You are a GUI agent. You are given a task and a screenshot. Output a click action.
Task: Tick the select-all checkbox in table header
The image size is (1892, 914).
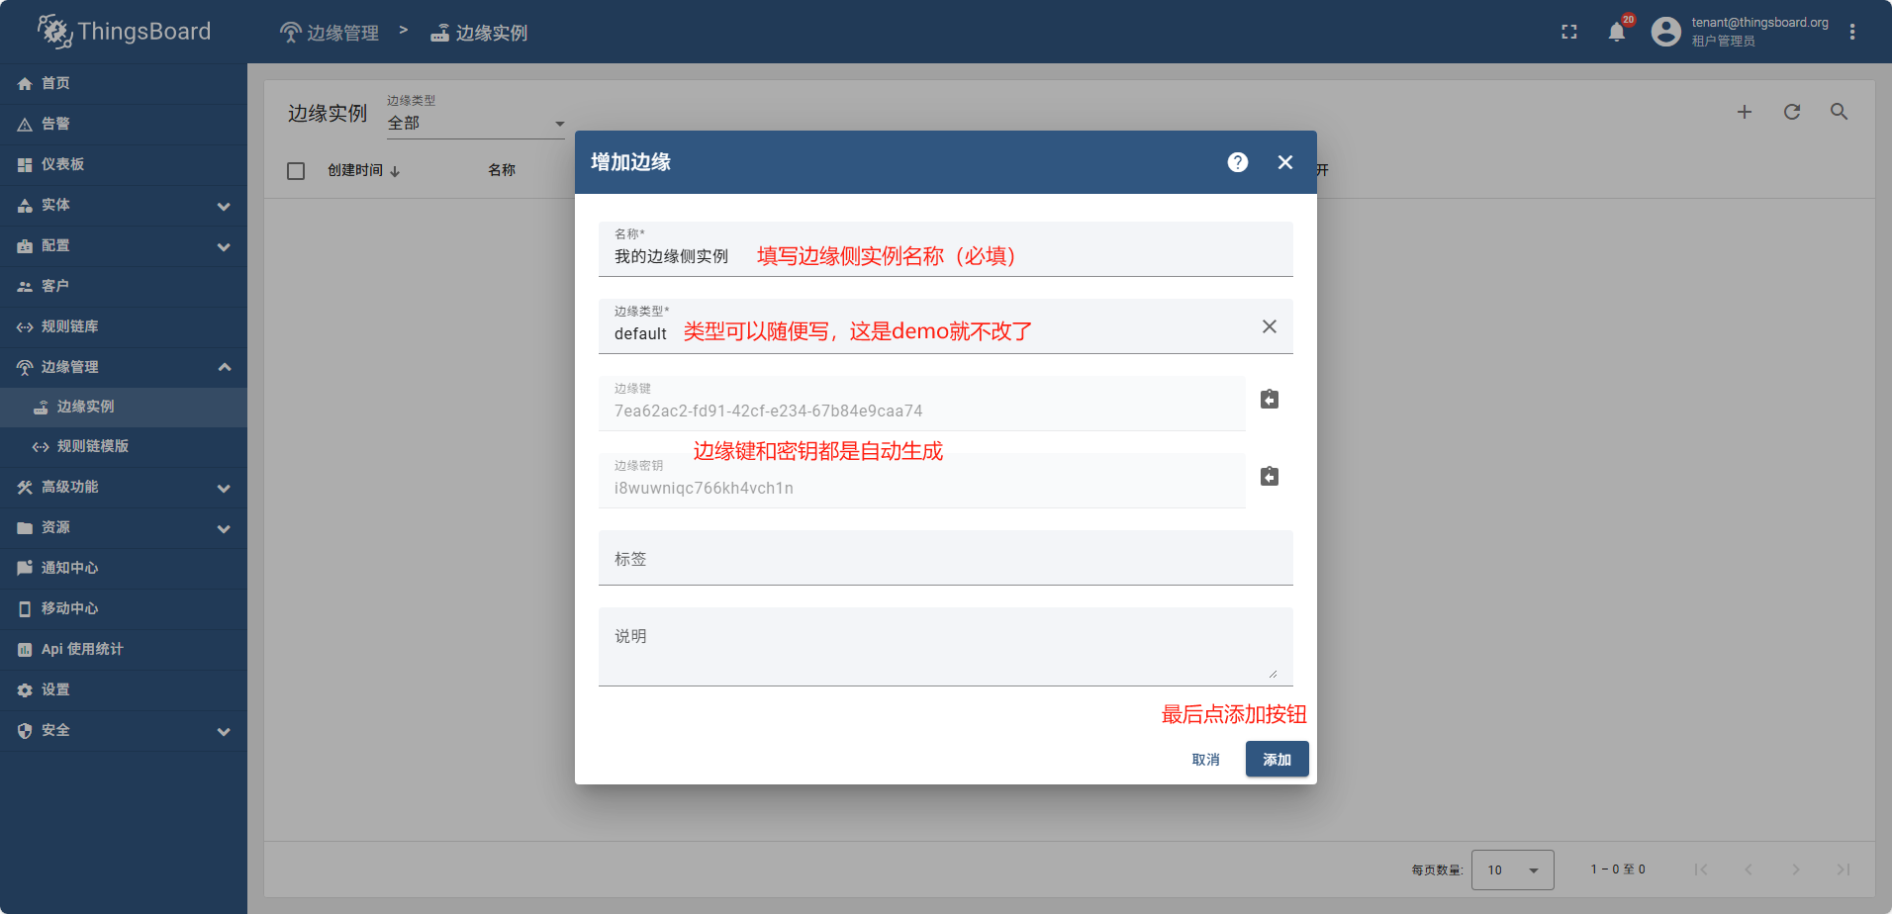pyautogui.click(x=296, y=171)
